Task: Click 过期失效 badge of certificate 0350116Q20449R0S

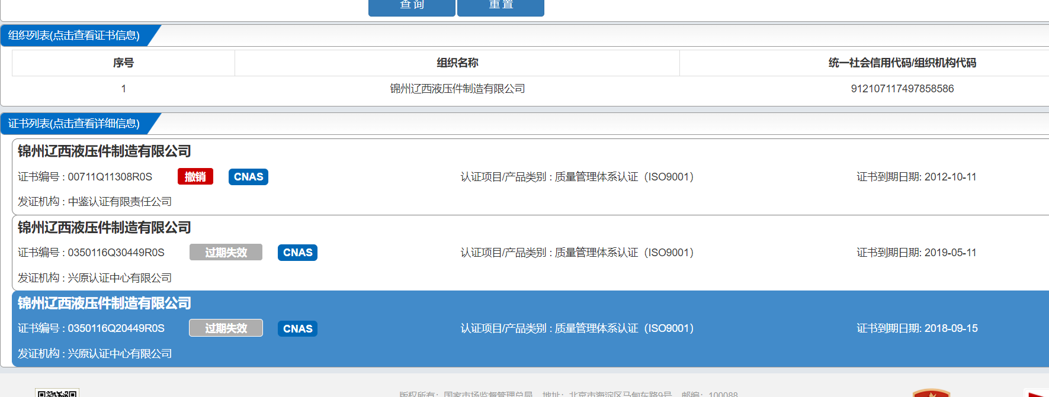Action: click(226, 328)
